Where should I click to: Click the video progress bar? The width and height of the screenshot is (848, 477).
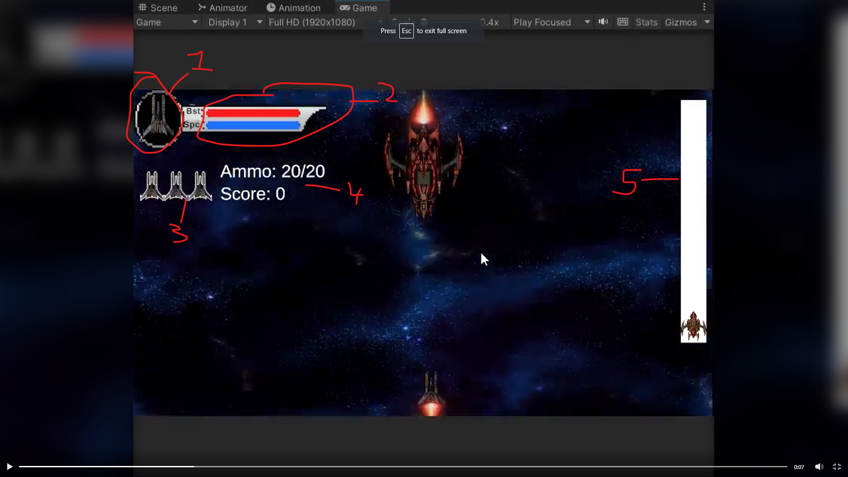[397, 466]
